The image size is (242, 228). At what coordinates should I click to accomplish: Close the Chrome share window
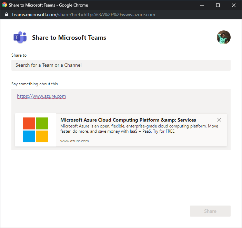(234, 5)
